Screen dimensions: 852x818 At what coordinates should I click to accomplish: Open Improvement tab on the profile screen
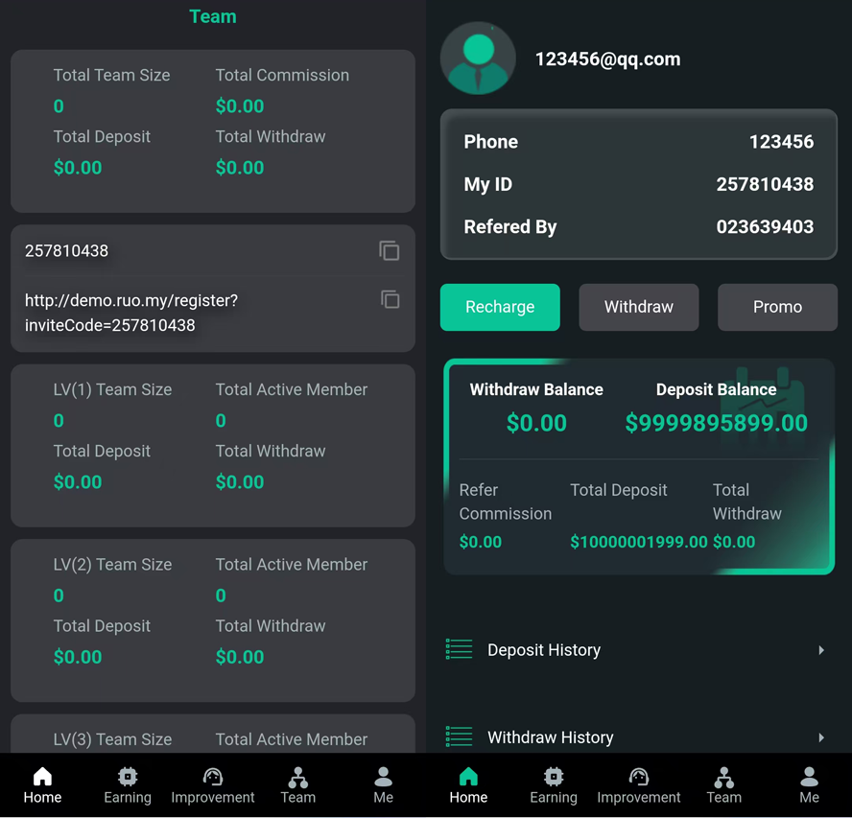pyautogui.click(x=639, y=784)
